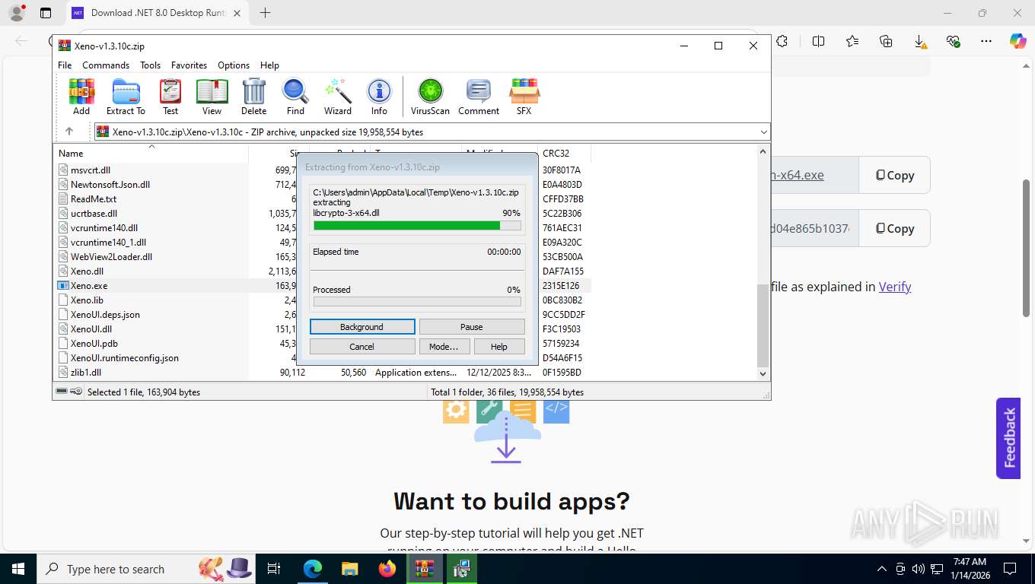Click the View file icon

212,97
